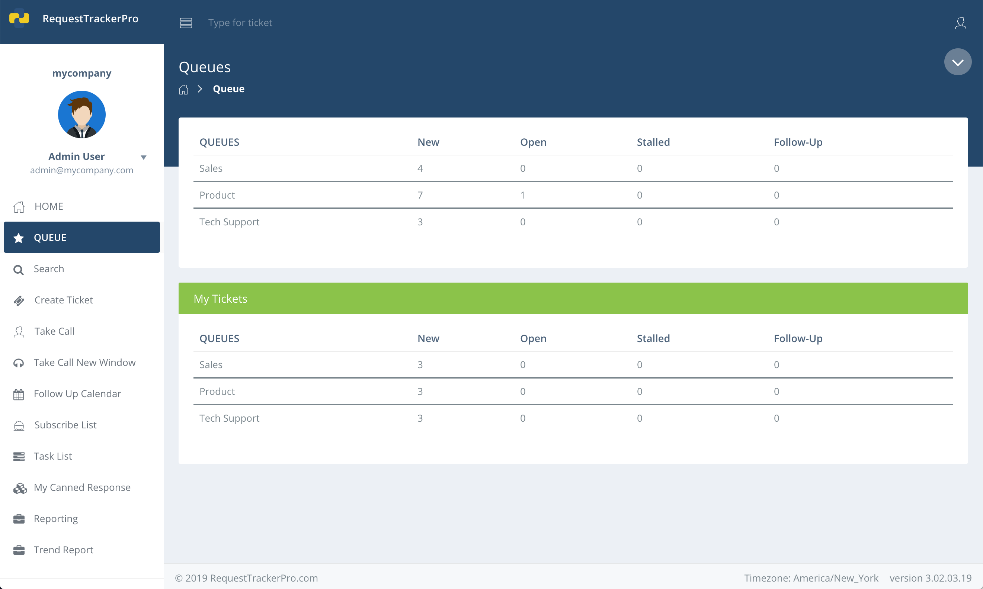Open Follow Up Calendar
Screen dimensions: 983x589
[82, 394]
